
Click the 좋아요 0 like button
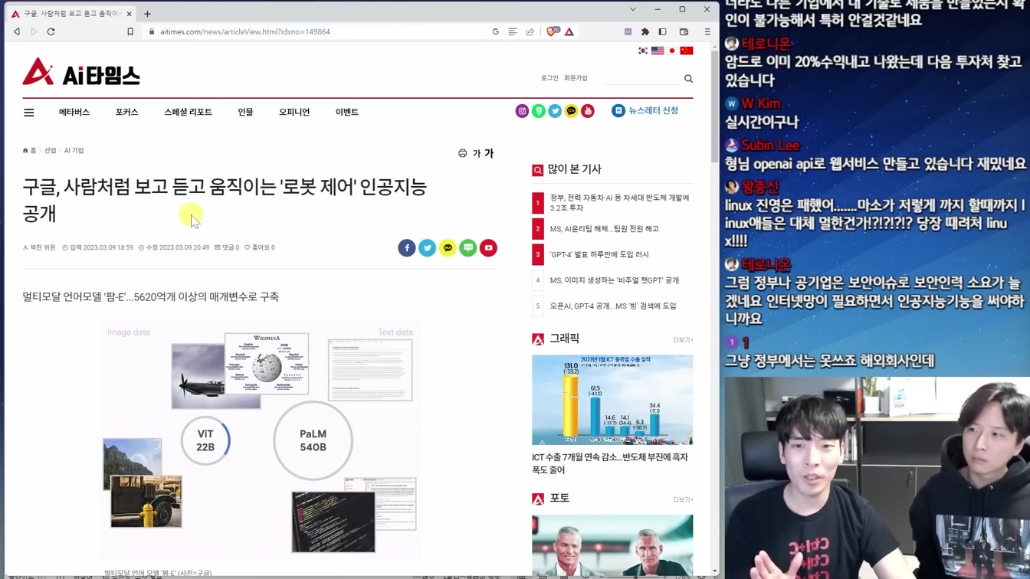260,247
